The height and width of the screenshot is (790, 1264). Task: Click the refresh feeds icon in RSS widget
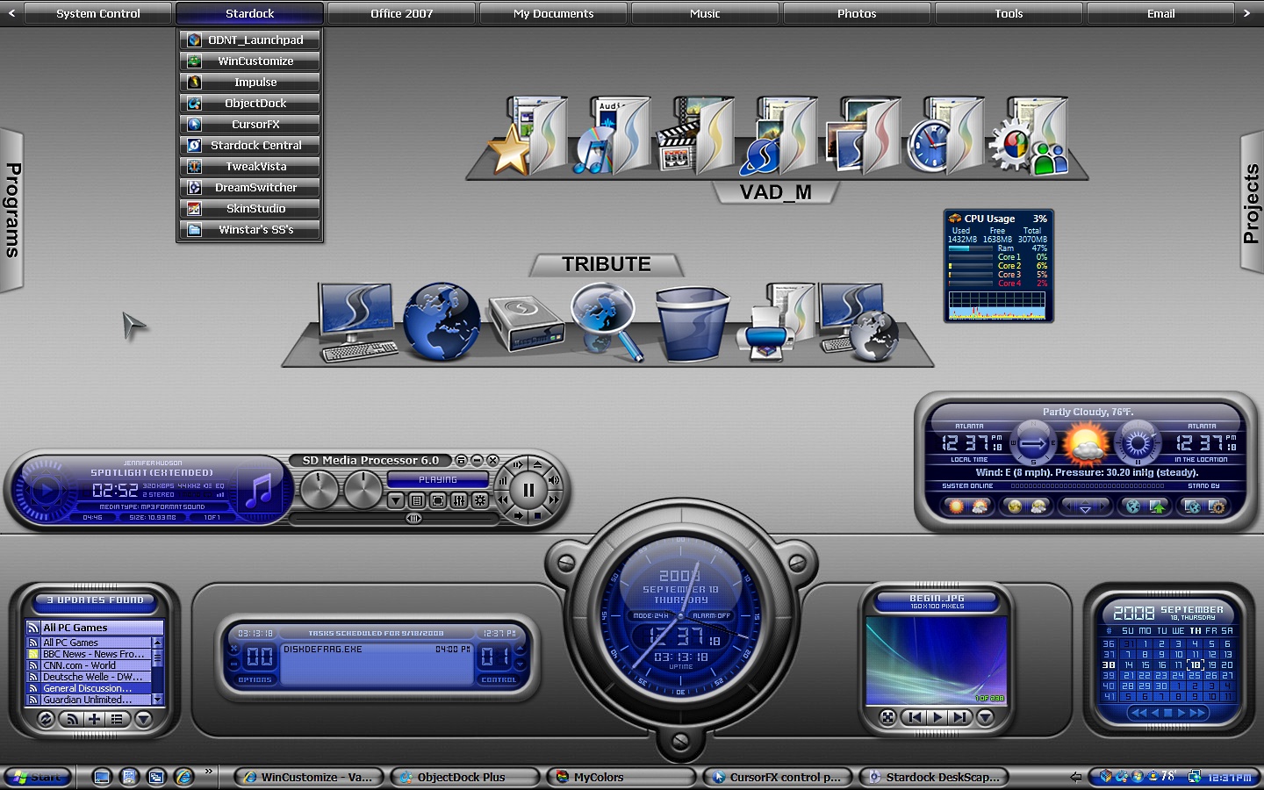tap(46, 719)
